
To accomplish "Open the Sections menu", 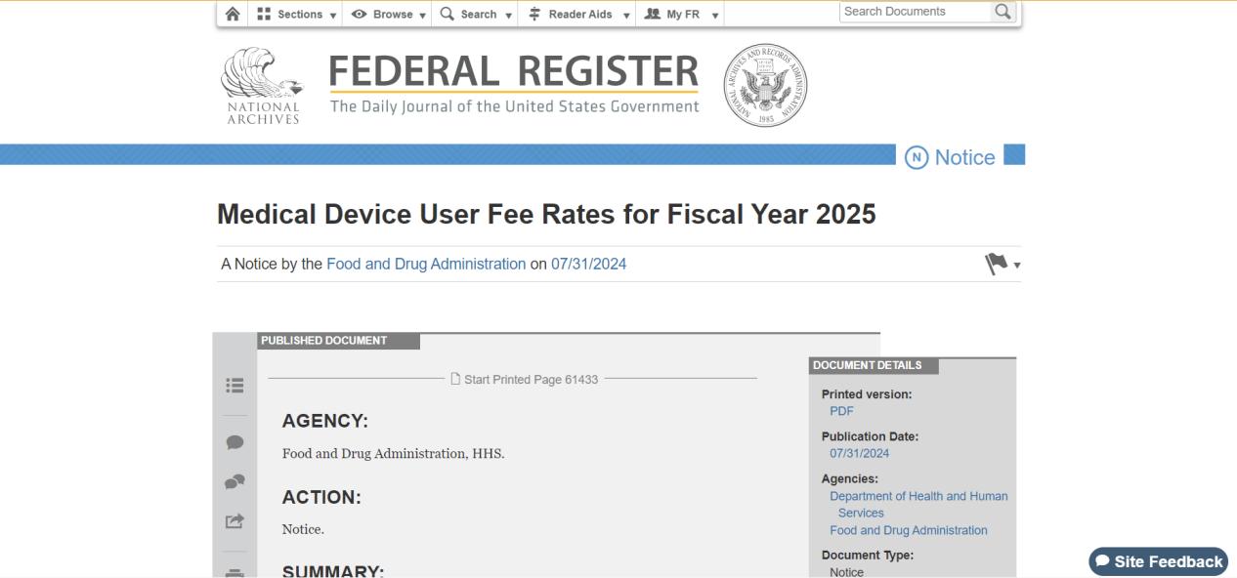I will (296, 14).
